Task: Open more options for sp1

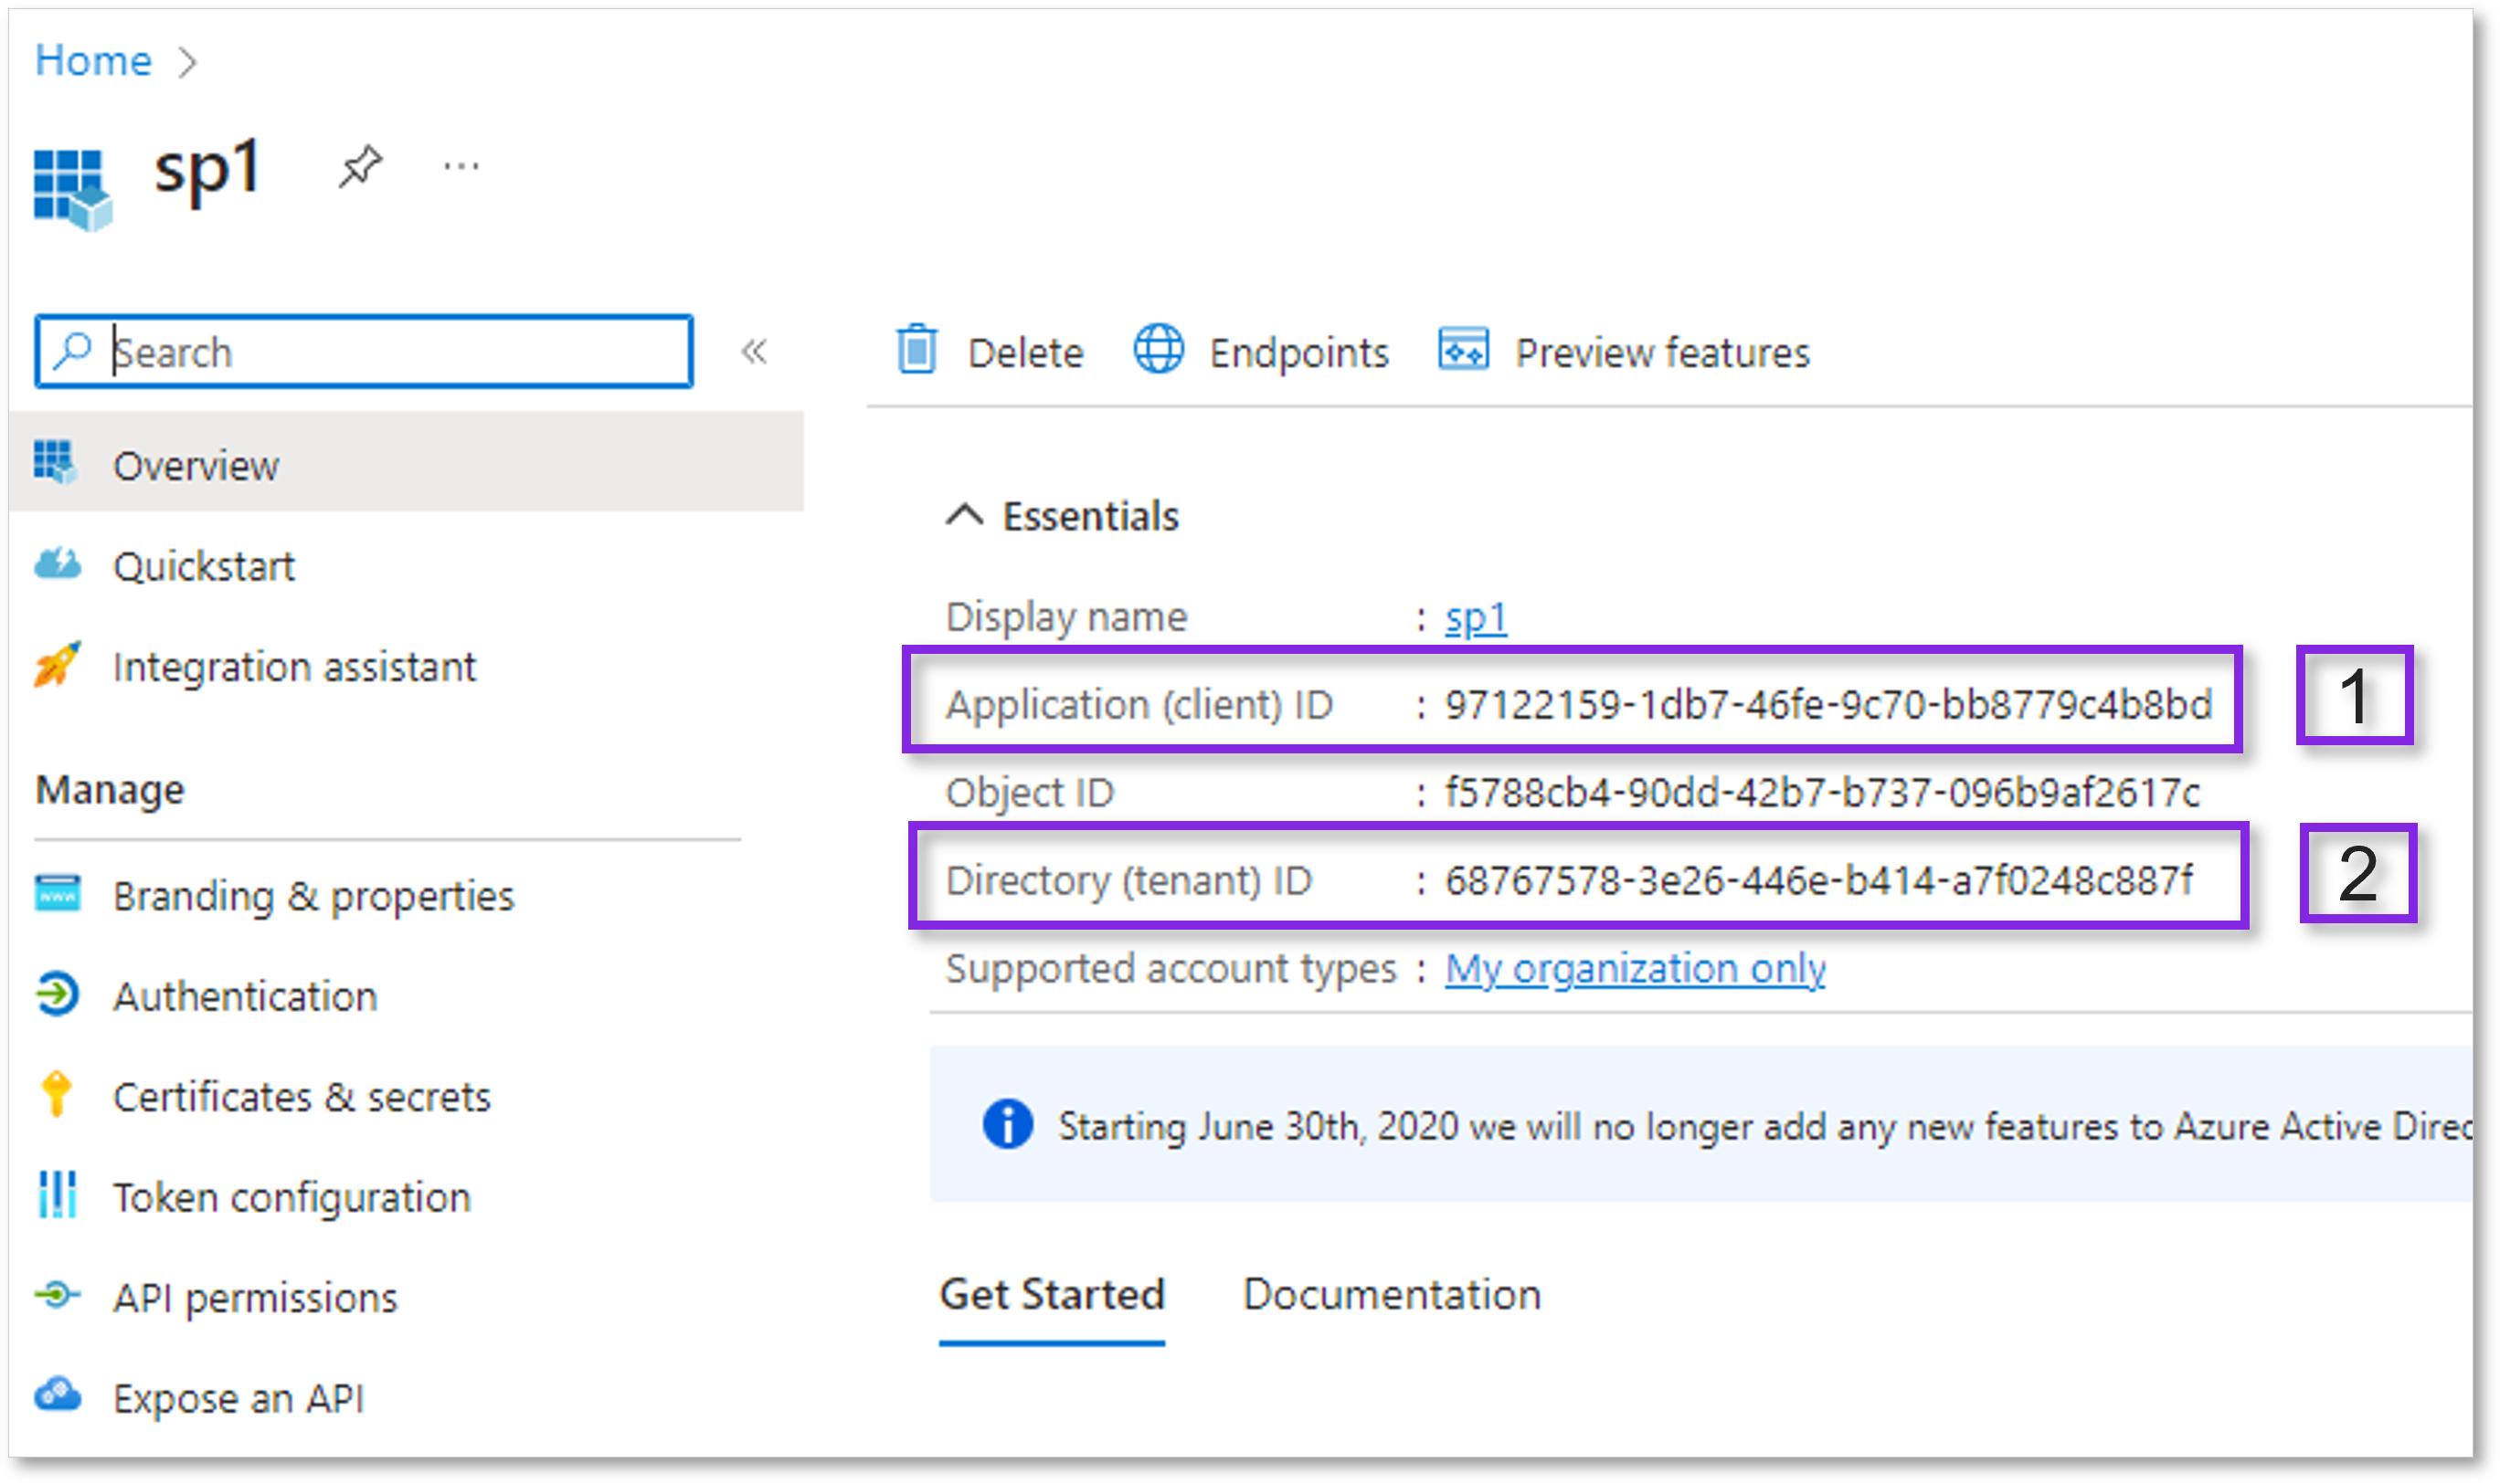Action: tap(461, 165)
